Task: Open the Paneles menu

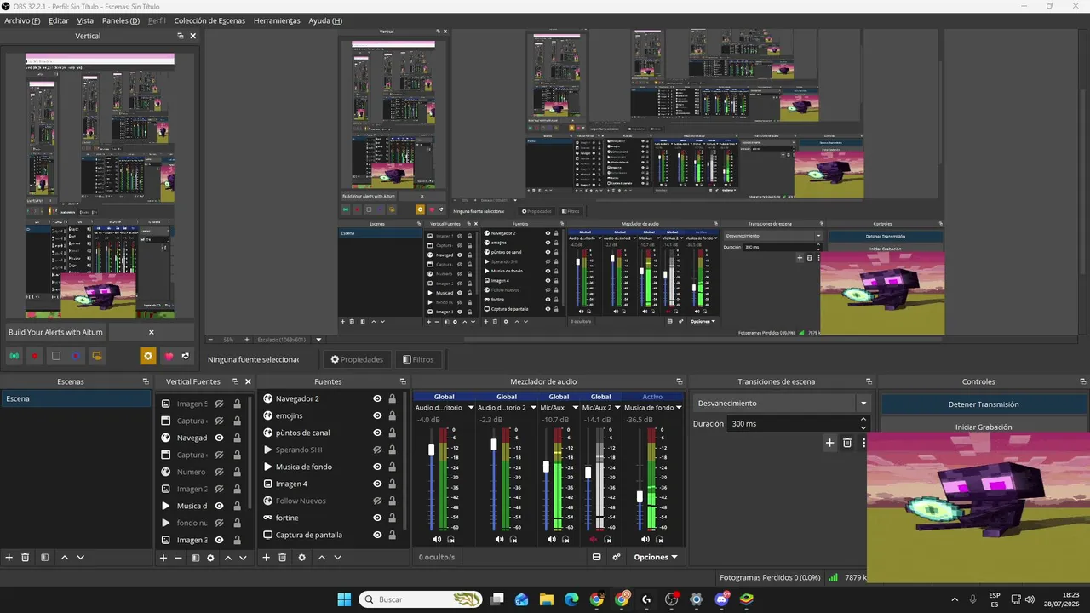Action: tap(121, 20)
